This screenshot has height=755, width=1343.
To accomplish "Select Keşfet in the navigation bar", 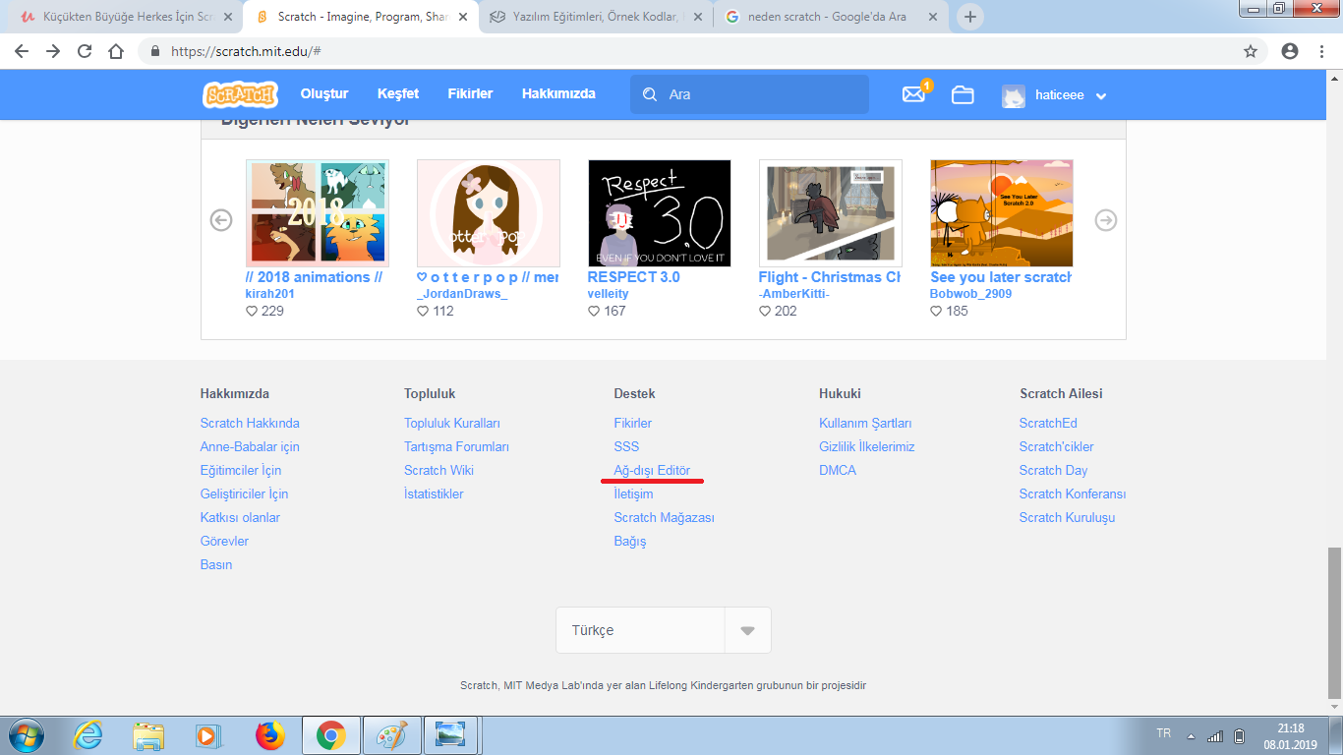I will [x=398, y=94].
